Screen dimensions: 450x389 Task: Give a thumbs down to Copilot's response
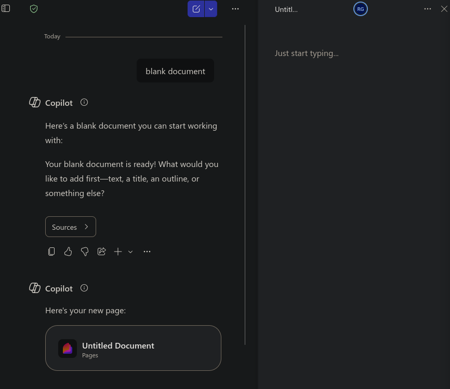pyautogui.click(x=85, y=252)
